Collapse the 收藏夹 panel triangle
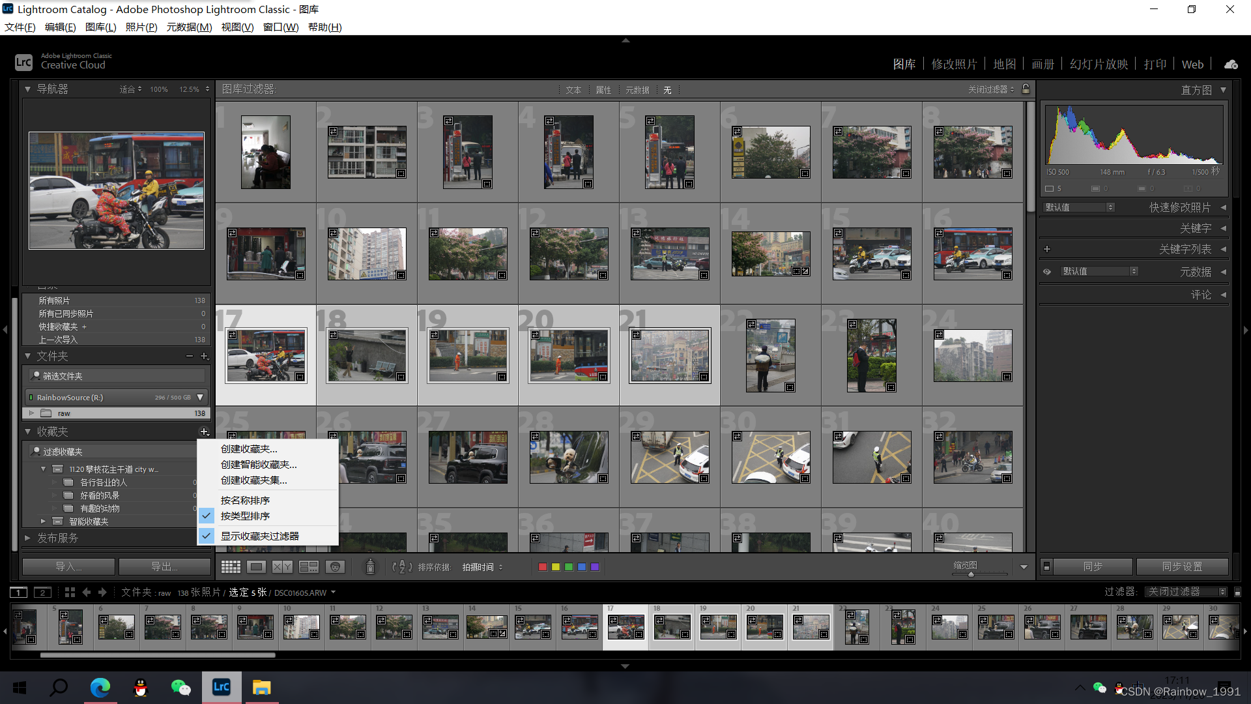The width and height of the screenshot is (1251, 704). (x=27, y=432)
